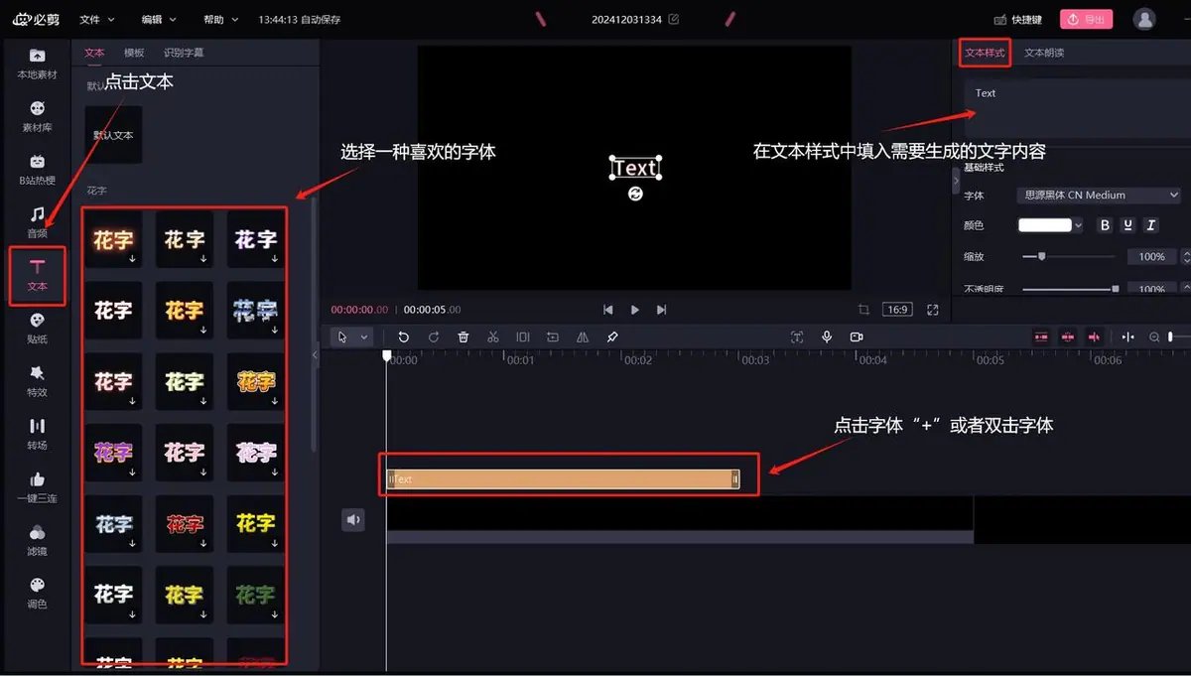1191x676 pixels.
Task: Select the orange Text clip on timeline
Action: [563, 479]
